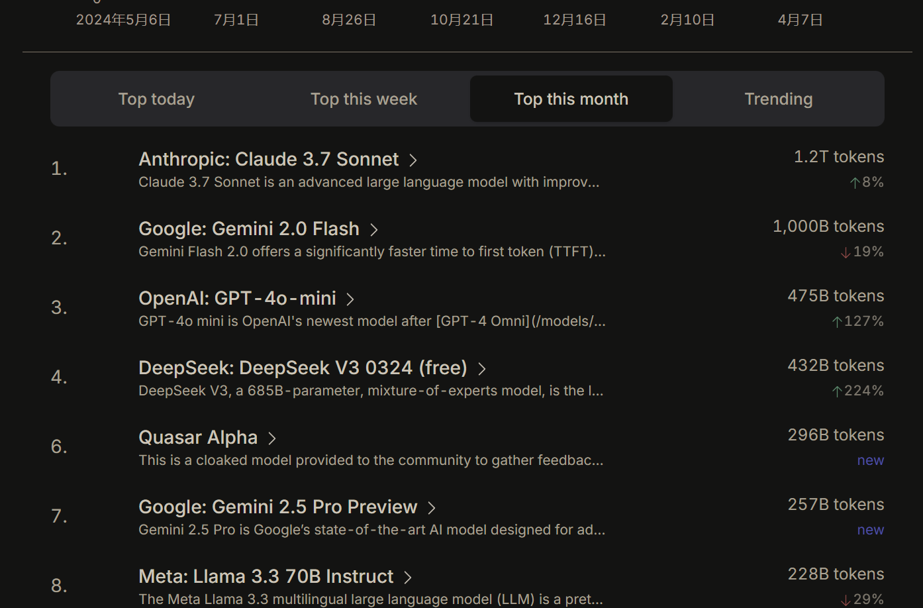This screenshot has height=608, width=923.
Task: Select the Top this month tab
Action: point(571,99)
